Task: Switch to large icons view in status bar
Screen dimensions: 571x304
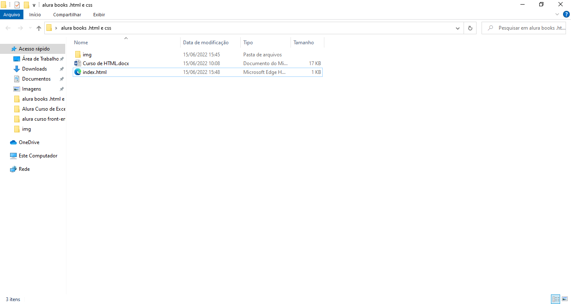Action: coord(565,299)
